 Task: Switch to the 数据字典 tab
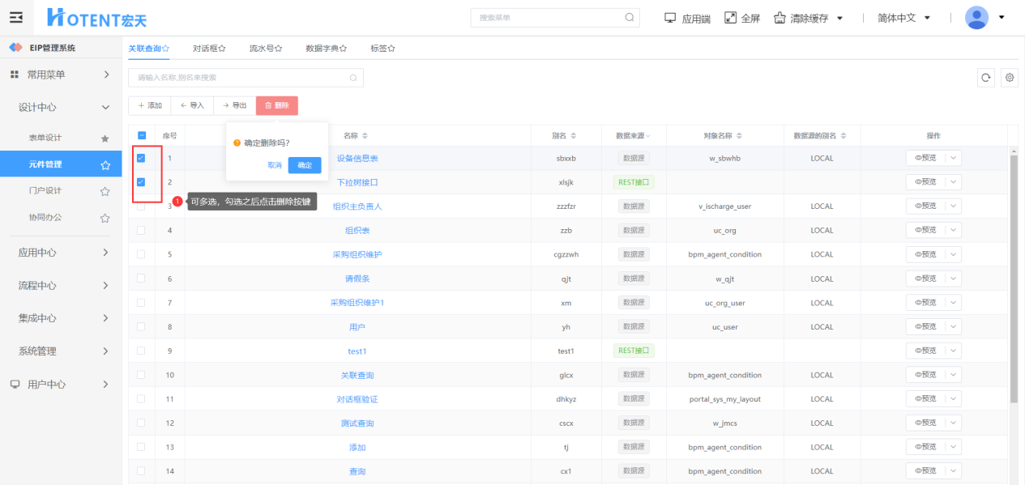[x=326, y=49]
